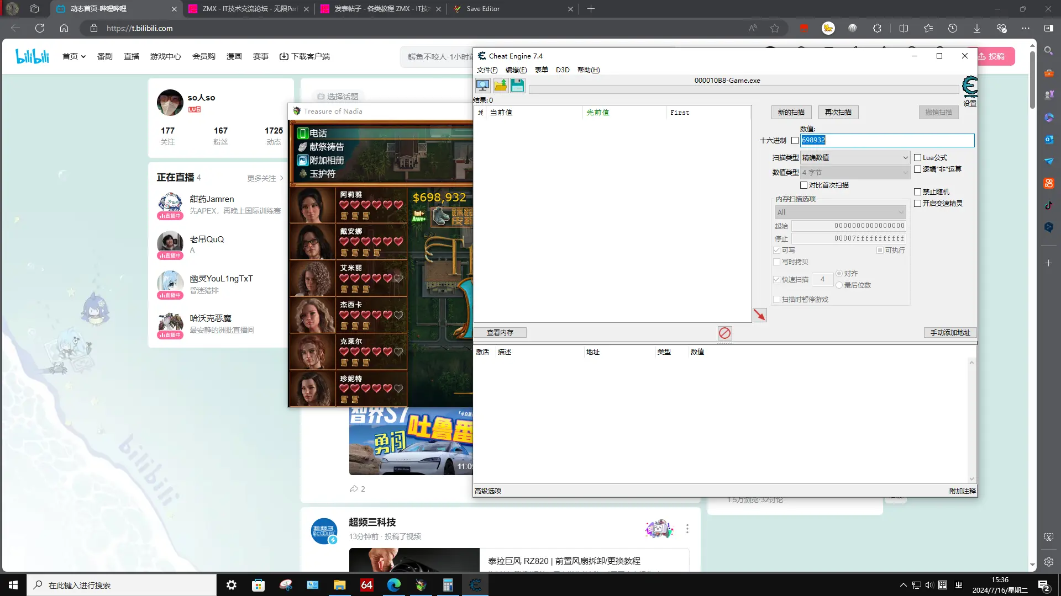Select 电话 in Treasure of Nadia menu
This screenshot has width=1061, height=596.
coord(318,134)
